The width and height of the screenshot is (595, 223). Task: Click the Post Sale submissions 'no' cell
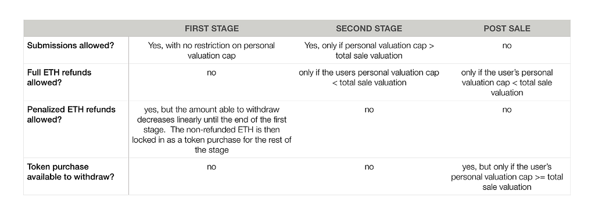(x=507, y=46)
